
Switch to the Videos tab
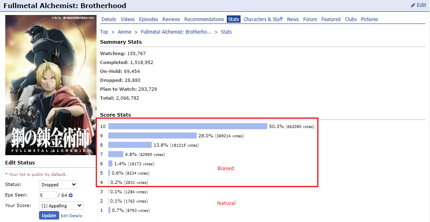[x=128, y=19]
